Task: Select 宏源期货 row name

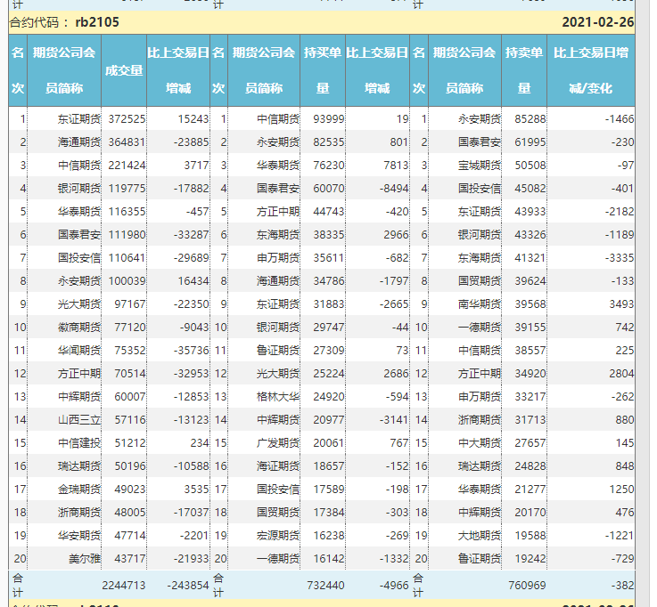Action: [278, 536]
